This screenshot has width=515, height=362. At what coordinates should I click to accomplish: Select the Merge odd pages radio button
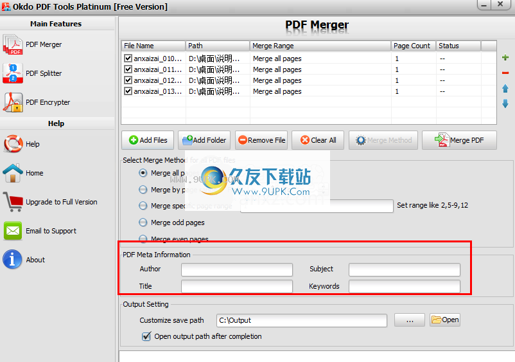click(x=143, y=222)
